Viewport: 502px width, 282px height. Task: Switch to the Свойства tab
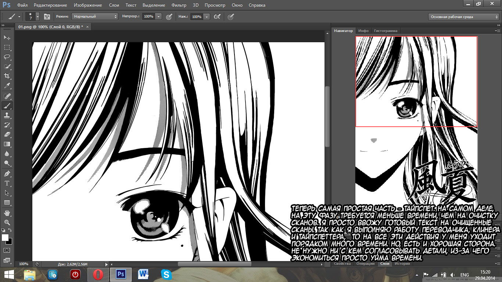[342, 264]
